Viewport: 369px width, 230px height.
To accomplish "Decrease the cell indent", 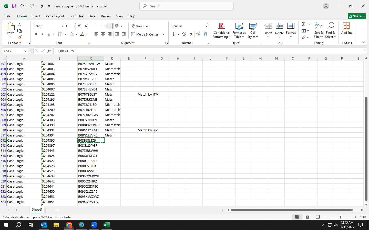I will point(117,34).
